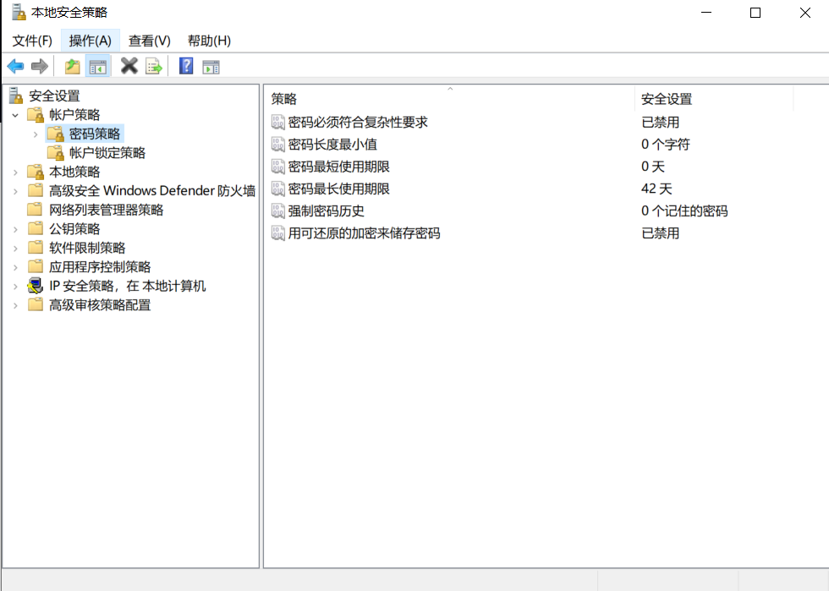Click the icon beside 强制密码历史
This screenshot has height=591, width=829.
click(278, 211)
